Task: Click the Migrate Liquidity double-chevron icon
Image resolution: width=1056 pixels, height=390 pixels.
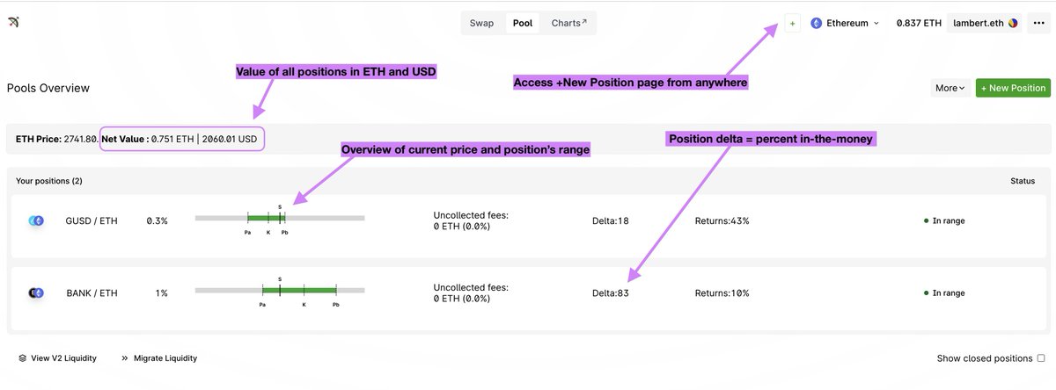Action: point(125,358)
